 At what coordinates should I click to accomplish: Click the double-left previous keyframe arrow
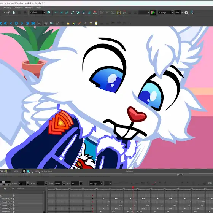(5, 23)
